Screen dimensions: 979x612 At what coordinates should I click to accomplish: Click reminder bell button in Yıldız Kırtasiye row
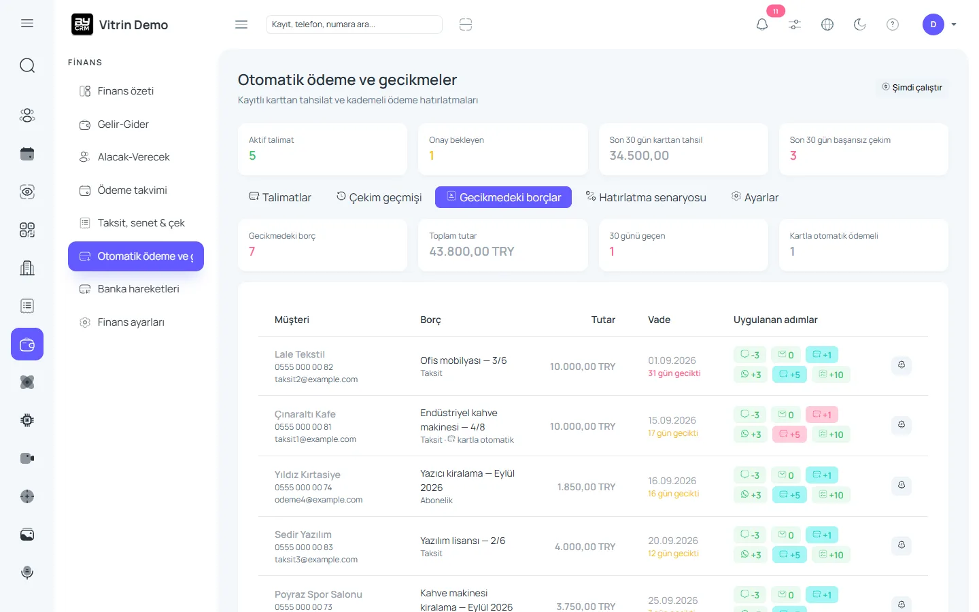(x=901, y=486)
